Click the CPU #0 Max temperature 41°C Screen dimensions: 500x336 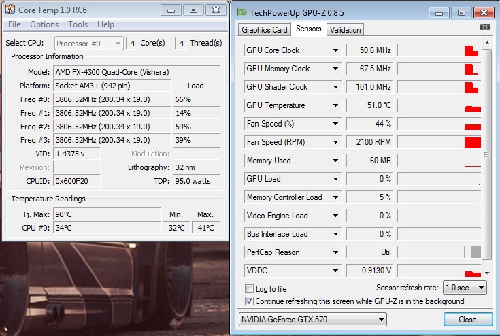[205, 228]
